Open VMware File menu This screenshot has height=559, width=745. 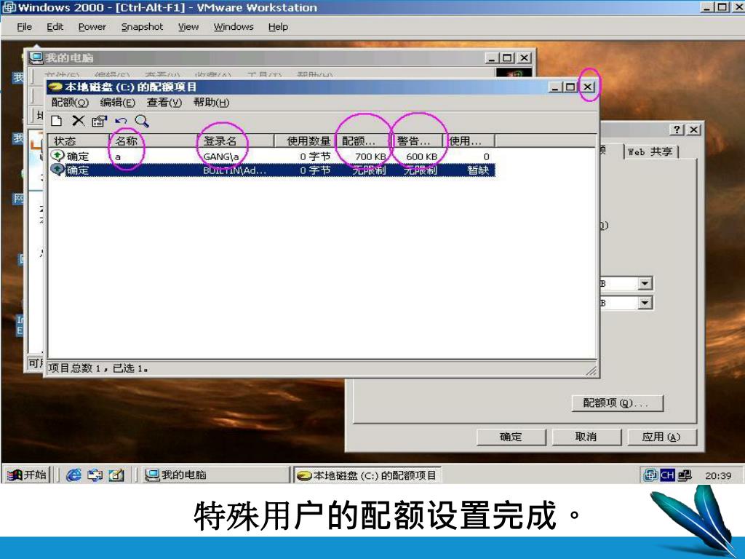(24, 27)
